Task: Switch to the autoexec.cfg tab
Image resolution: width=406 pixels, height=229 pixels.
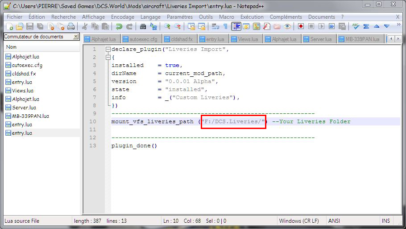Action: coord(141,39)
